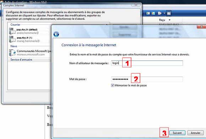The image size is (206, 139).
Task: Click the mail icon beside pop.rtvc.fr (1)
Action: click(12, 39)
